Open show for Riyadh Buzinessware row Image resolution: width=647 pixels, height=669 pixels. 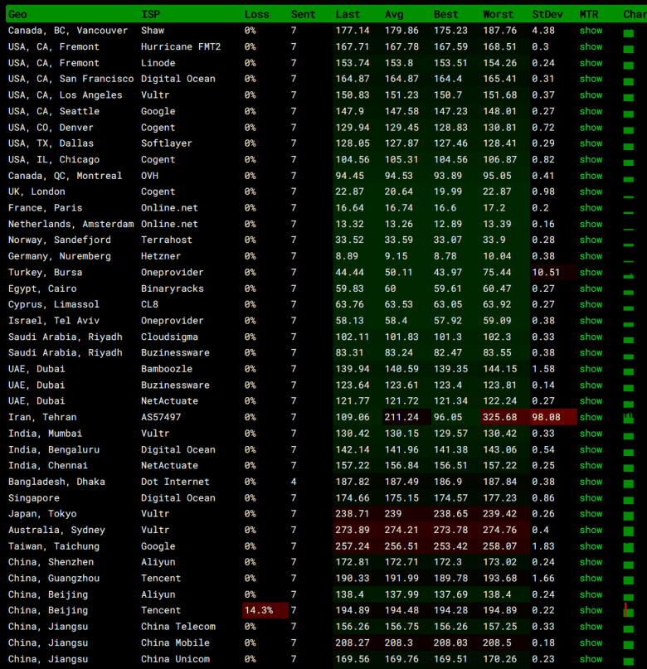(591, 352)
